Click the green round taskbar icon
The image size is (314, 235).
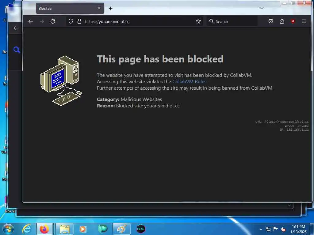(x=103, y=229)
